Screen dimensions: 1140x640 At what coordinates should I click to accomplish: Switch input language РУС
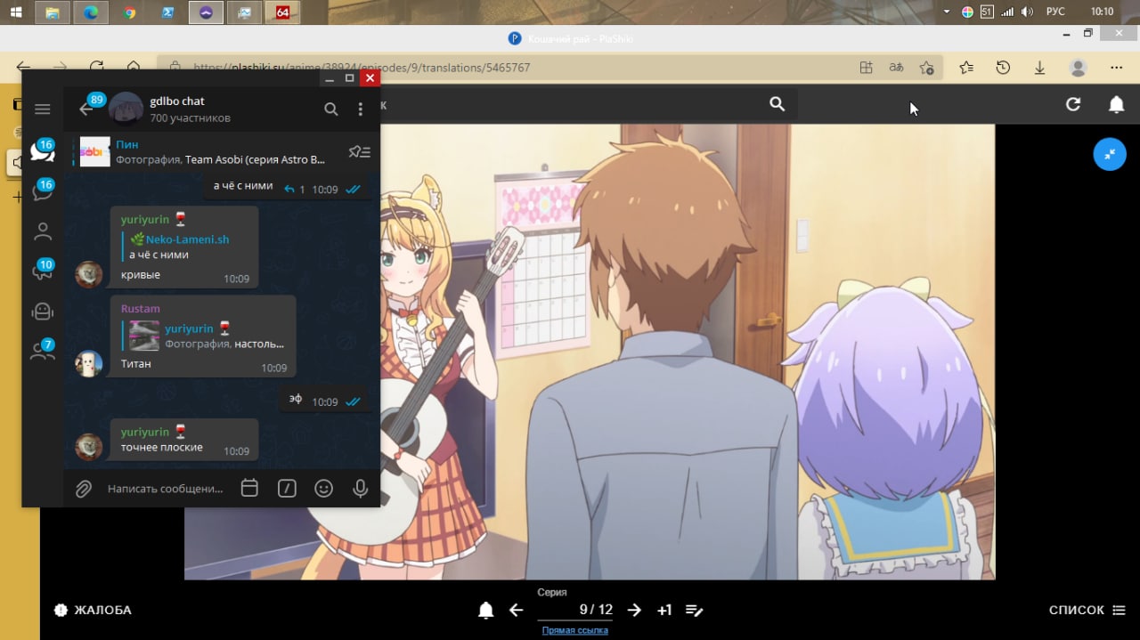point(1055,12)
